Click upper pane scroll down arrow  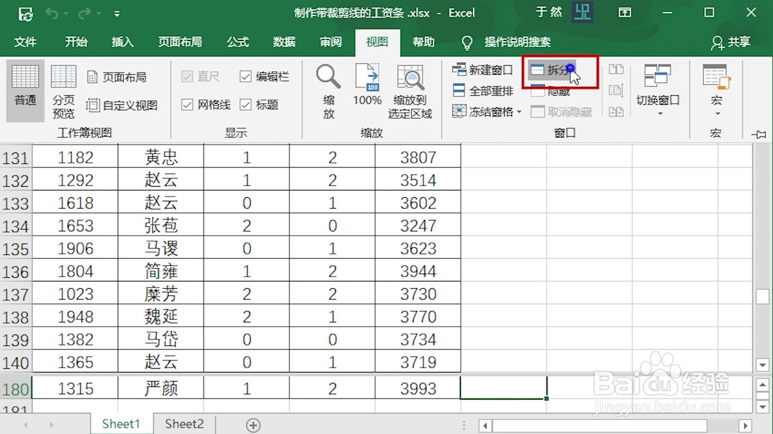click(x=762, y=365)
